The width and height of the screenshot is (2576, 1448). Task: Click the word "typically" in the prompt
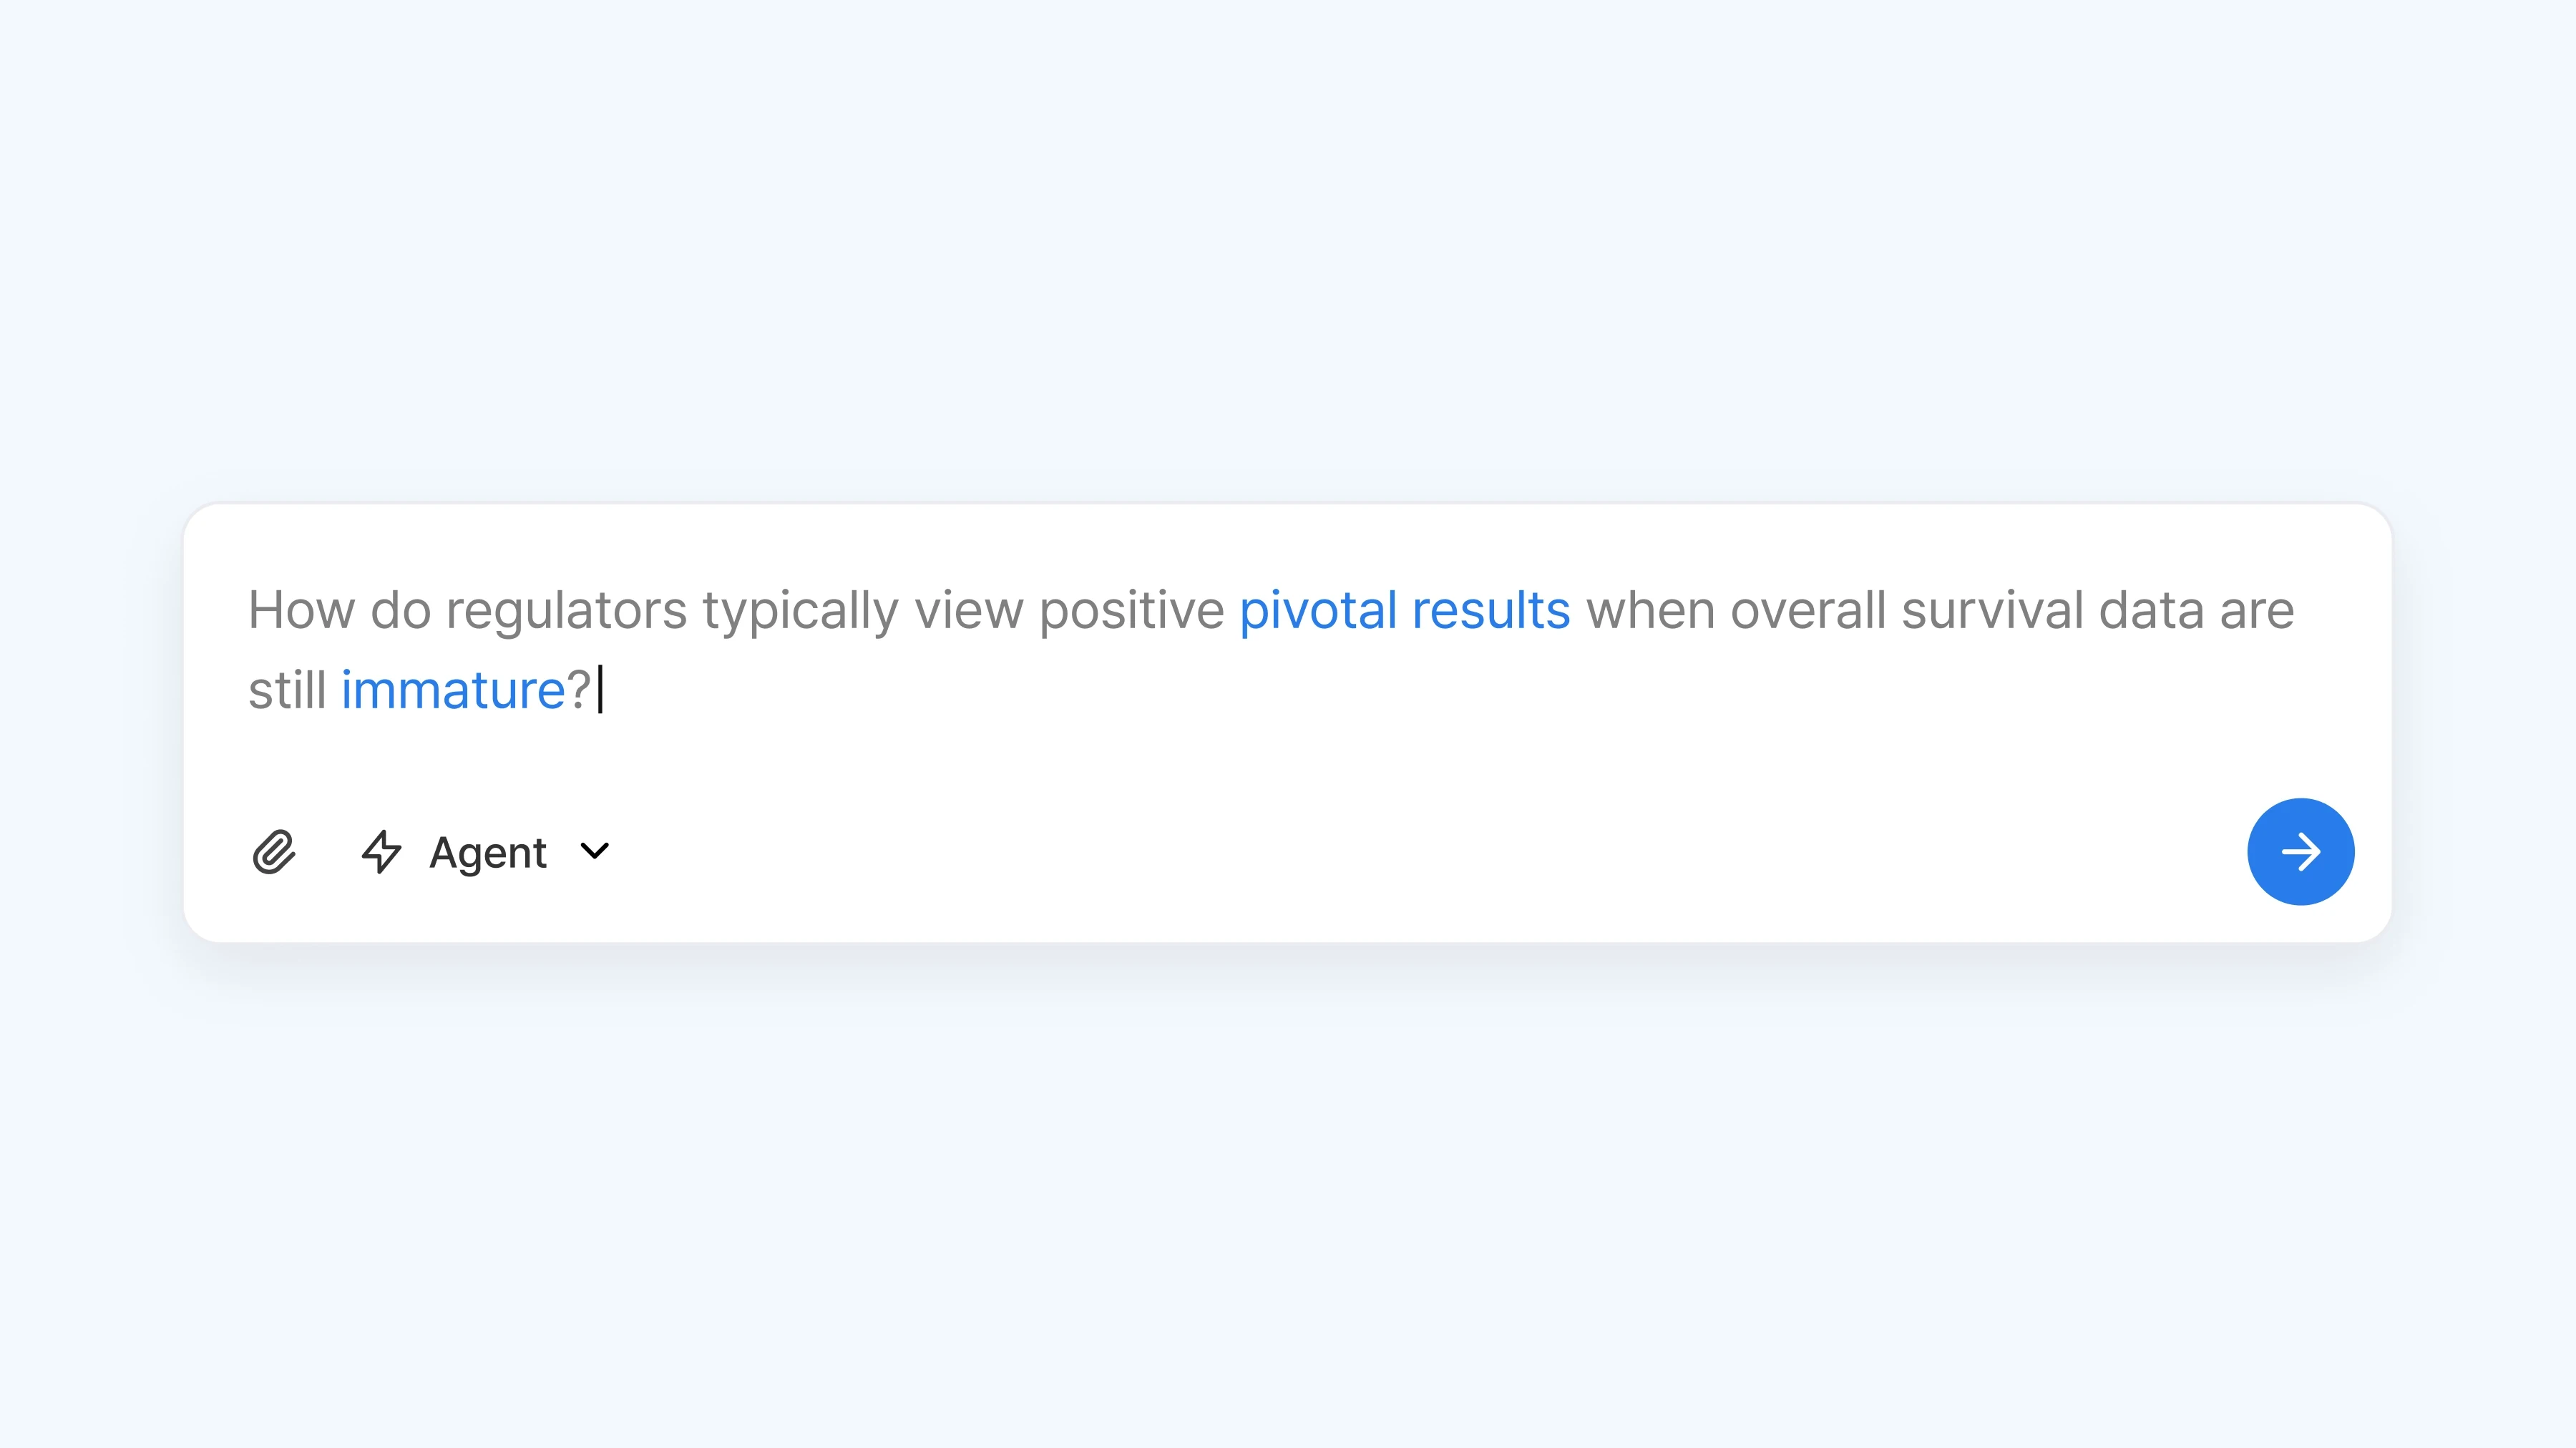pos(800,610)
